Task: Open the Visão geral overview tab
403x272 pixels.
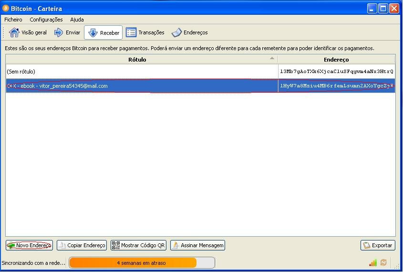Action: click(28, 32)
